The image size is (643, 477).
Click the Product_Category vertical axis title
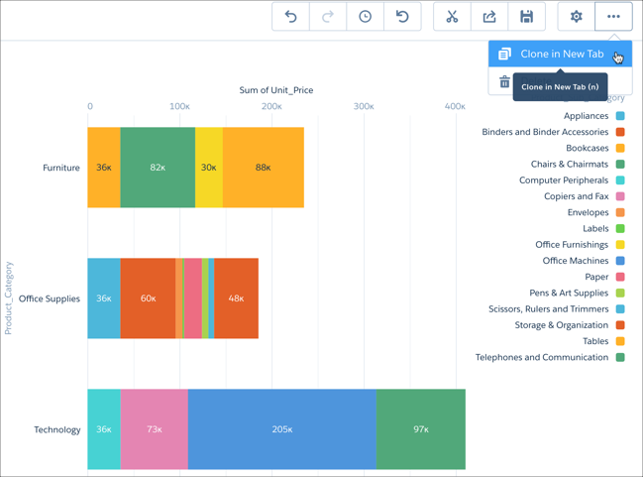(9, 298)
